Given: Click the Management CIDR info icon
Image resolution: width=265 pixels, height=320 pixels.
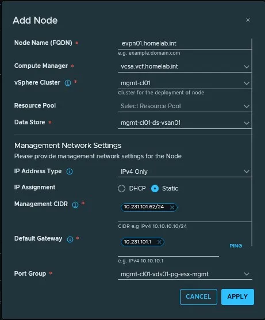Looking at the screenshot, I should click(x=75, y=205).
